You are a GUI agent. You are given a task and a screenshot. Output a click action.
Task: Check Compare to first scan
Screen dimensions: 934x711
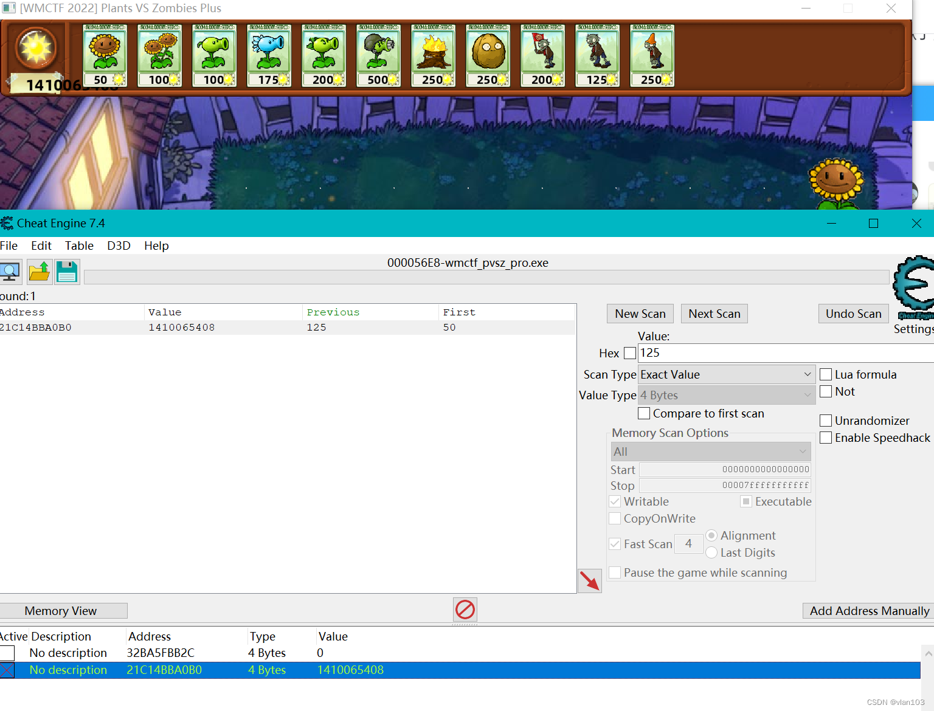click(x=644, y=413)
